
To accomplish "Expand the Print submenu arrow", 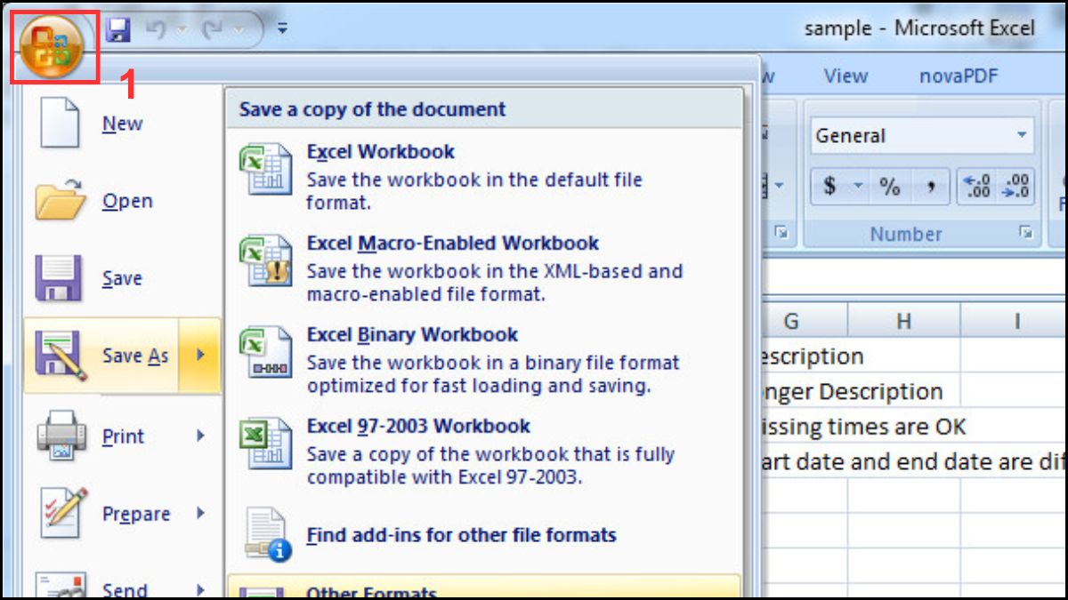I will pos(199,436).
